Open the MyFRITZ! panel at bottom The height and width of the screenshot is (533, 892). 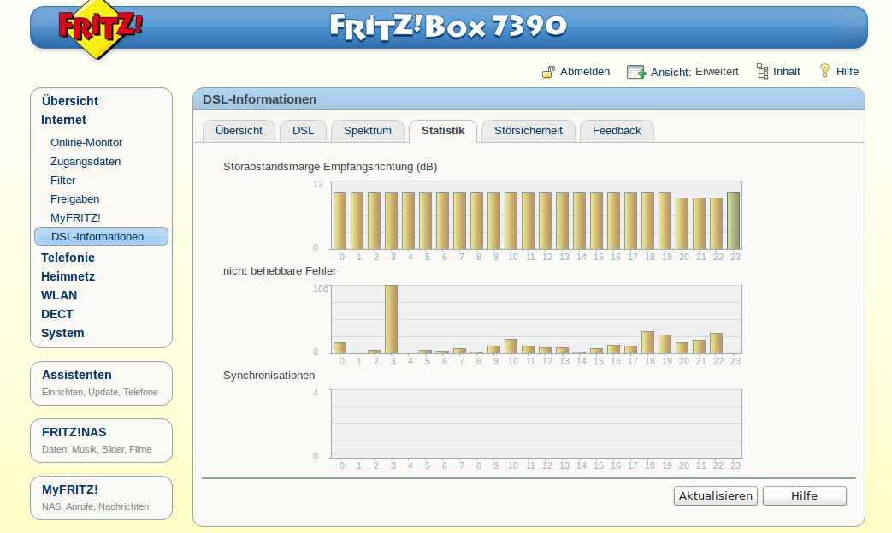(101, 498)
